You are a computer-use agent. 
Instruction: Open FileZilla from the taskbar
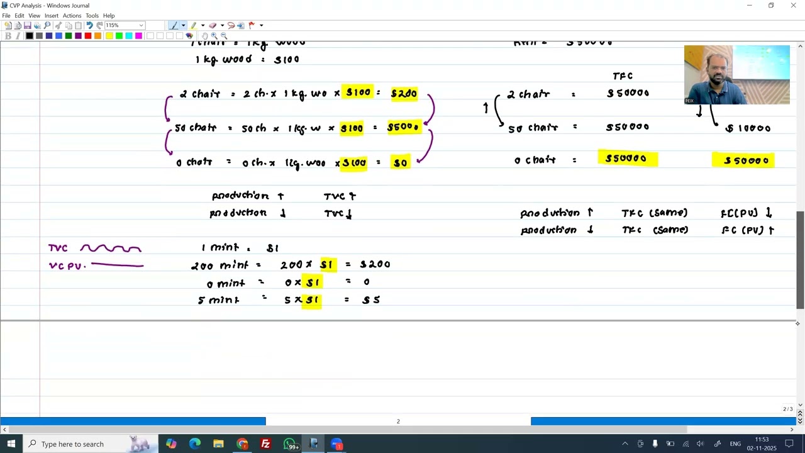pyautogui.click(x=265, y=444)
